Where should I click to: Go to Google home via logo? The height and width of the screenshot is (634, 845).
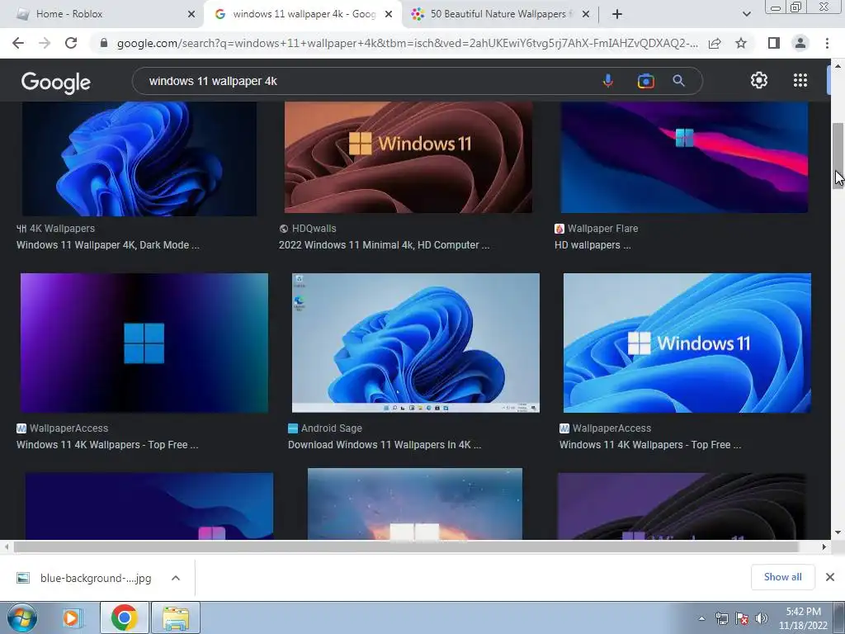click(55, 82)
